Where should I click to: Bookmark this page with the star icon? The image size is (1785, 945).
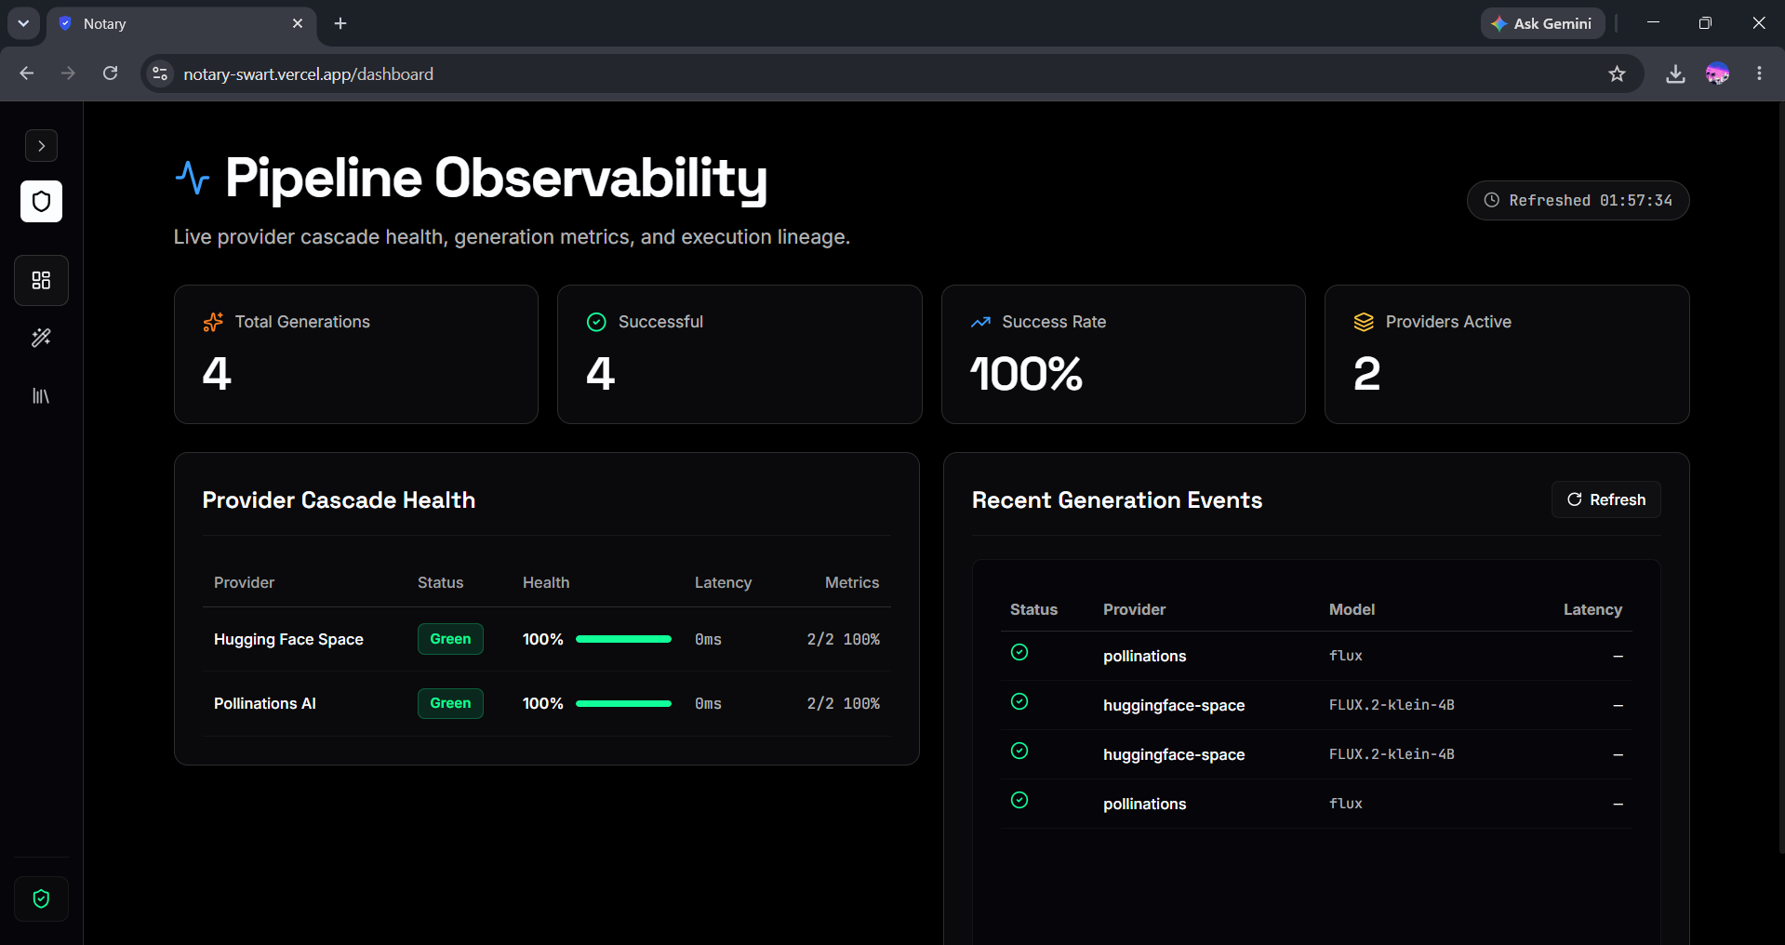(x=1617, y=73)
